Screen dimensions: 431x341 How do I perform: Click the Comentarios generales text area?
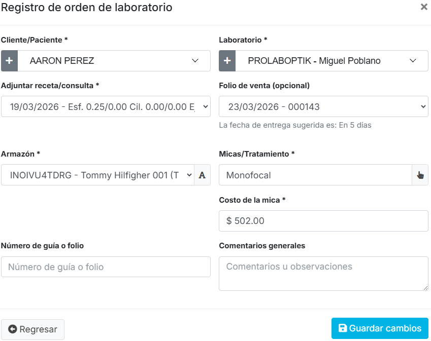[323, 274]
